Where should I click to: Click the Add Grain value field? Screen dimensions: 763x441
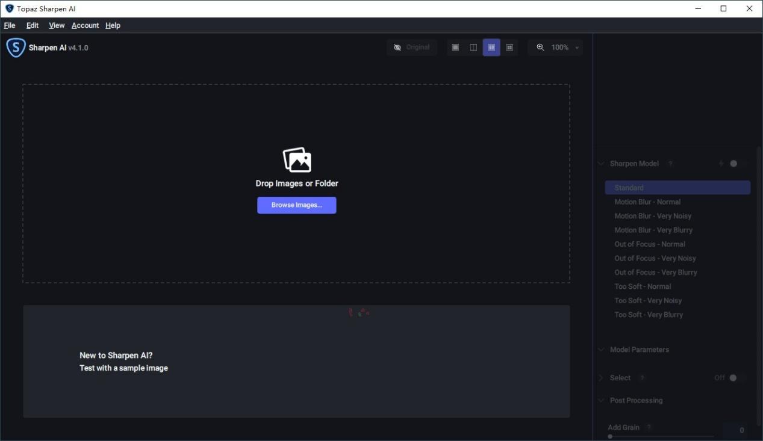[x=735, y=430]
